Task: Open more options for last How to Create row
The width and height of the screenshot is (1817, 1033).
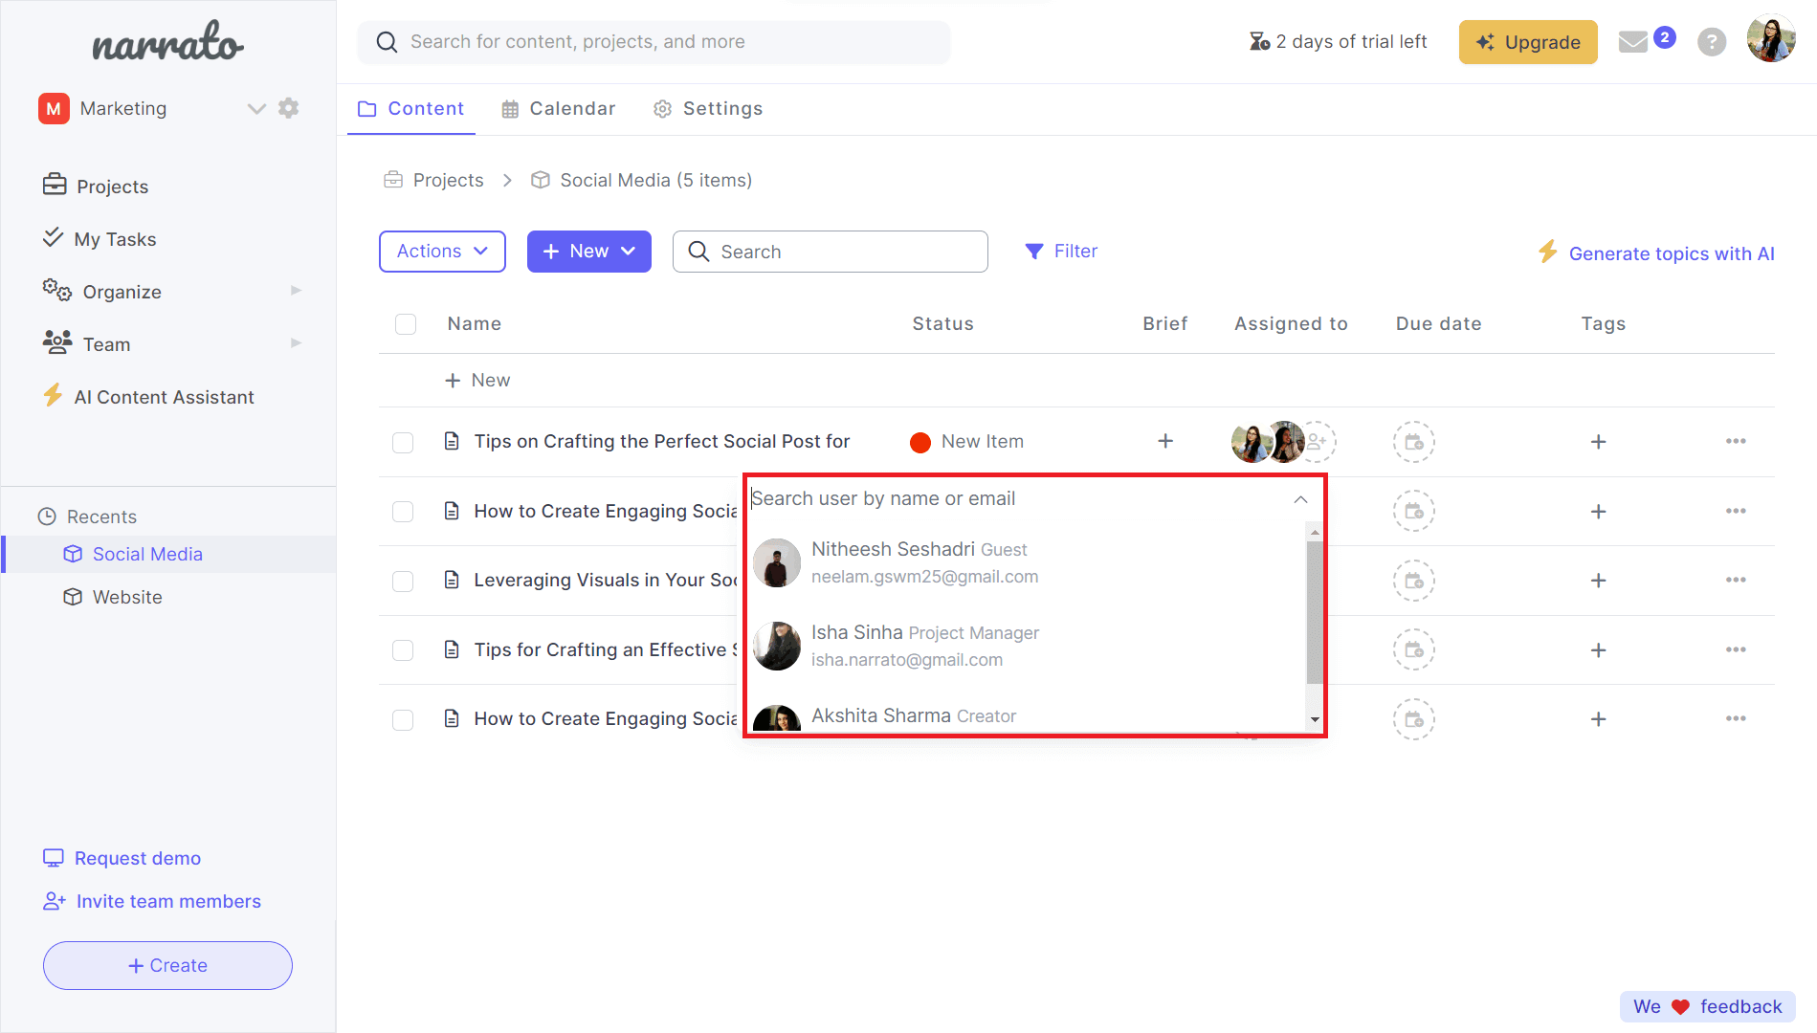Action: (x=1736, y=718)
